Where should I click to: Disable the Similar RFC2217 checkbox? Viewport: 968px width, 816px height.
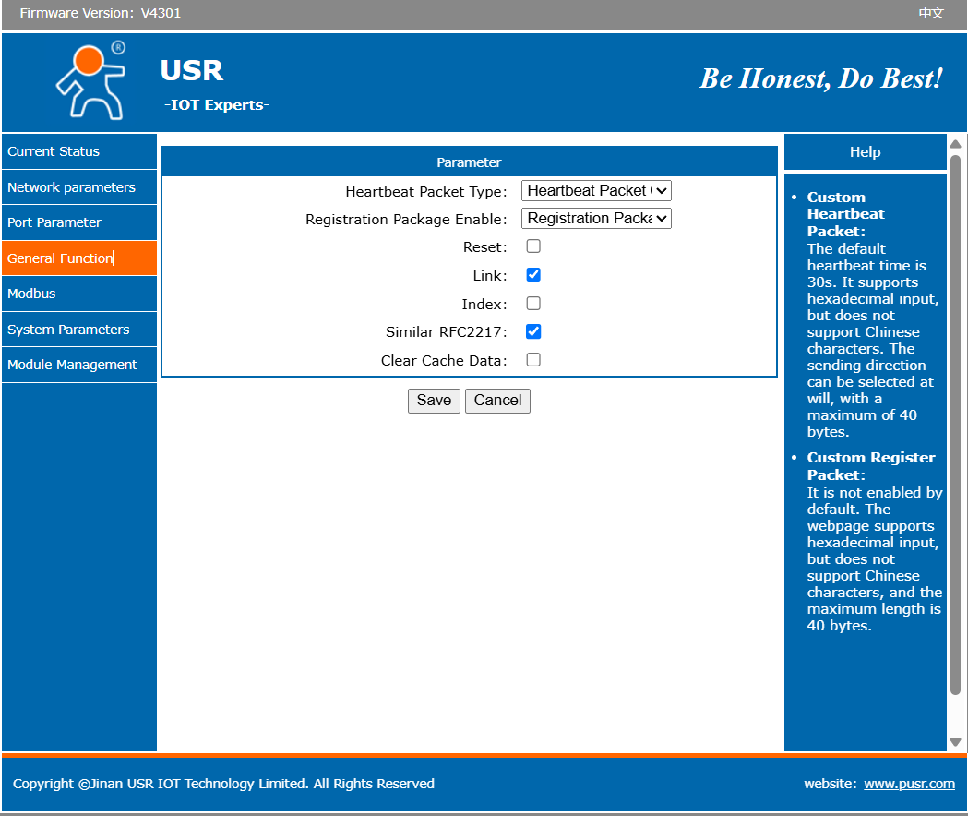[x=533, y=331]
